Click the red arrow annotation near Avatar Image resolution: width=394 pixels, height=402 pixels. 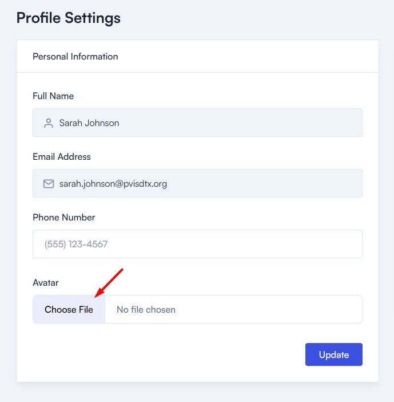click(x=109, y=283)
